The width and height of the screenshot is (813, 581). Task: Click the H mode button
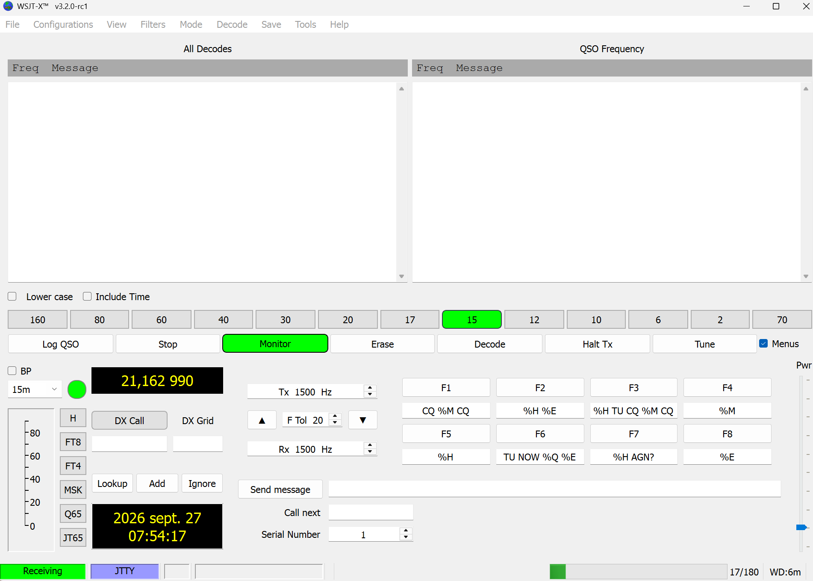coord(73,418)
